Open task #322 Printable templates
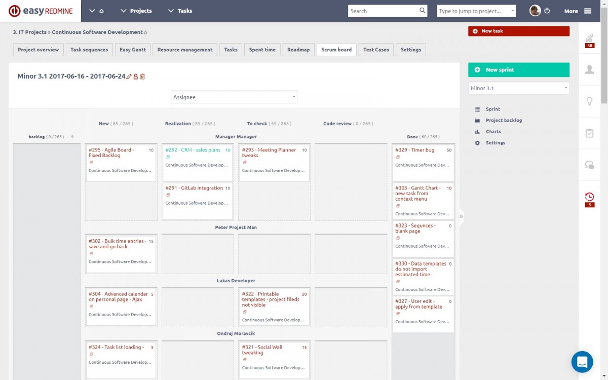This screenshot has height=380, width=608. 271,299
